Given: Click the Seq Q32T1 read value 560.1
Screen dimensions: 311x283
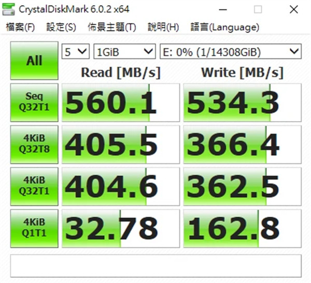Looking at the screenshot, I should point(121,102).
